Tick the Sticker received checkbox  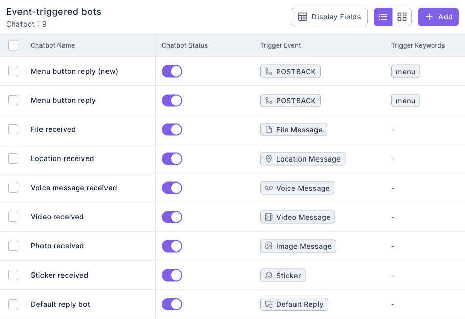(x=13, y=275)
